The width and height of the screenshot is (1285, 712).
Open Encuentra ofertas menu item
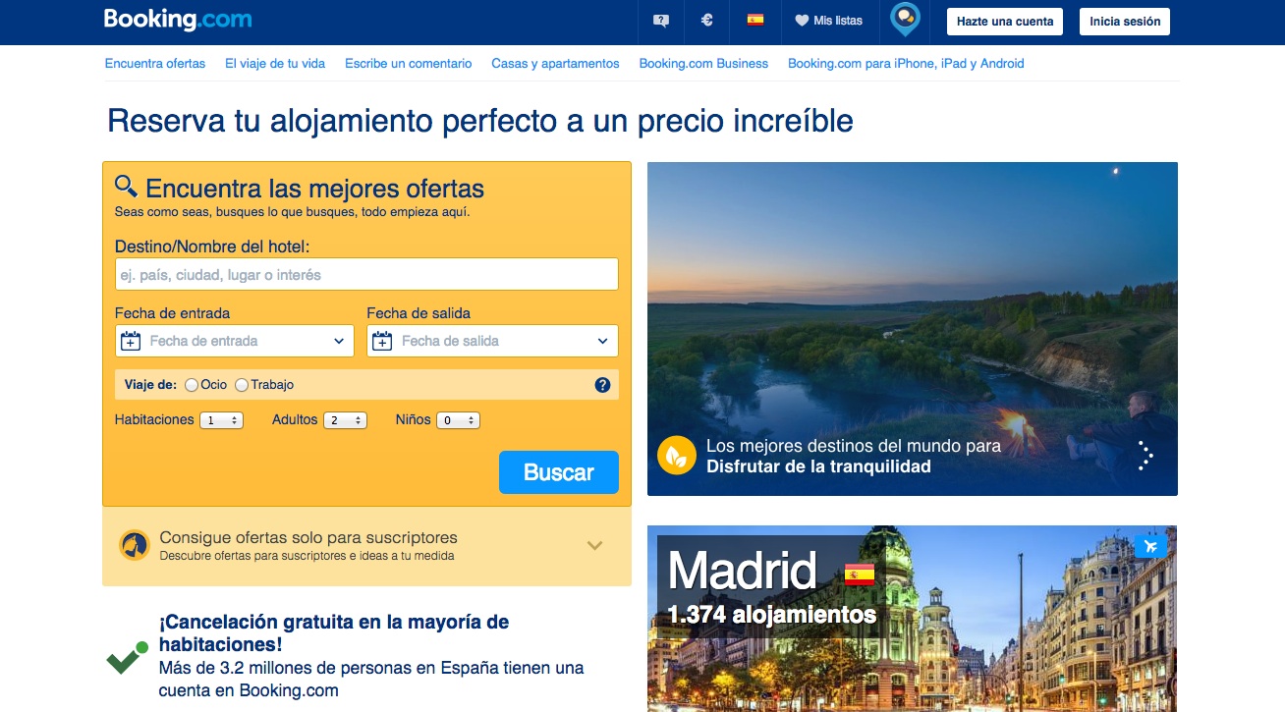(155, 63)
